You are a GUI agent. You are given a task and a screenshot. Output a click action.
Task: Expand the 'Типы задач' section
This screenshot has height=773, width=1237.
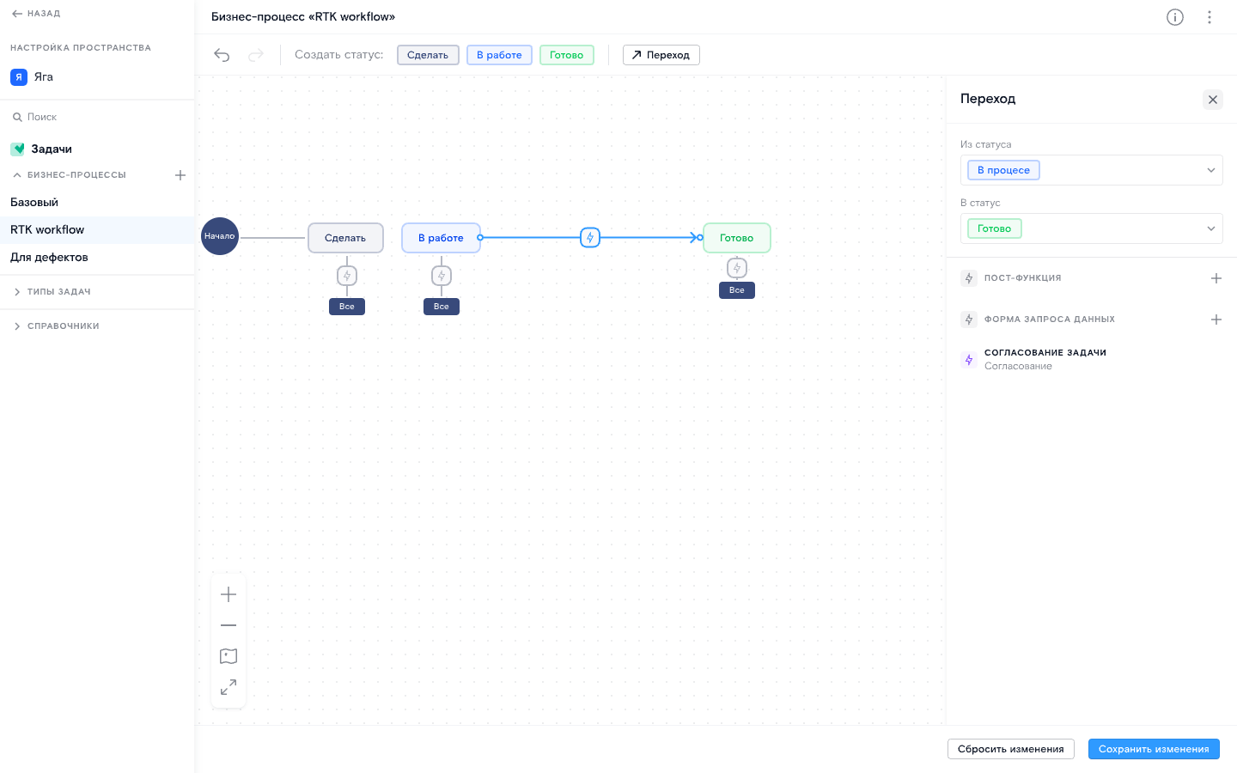point(58,292)
